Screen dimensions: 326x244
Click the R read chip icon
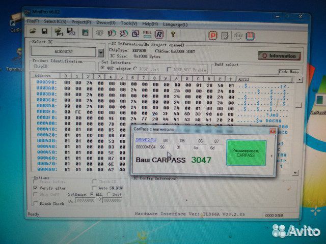159,34
